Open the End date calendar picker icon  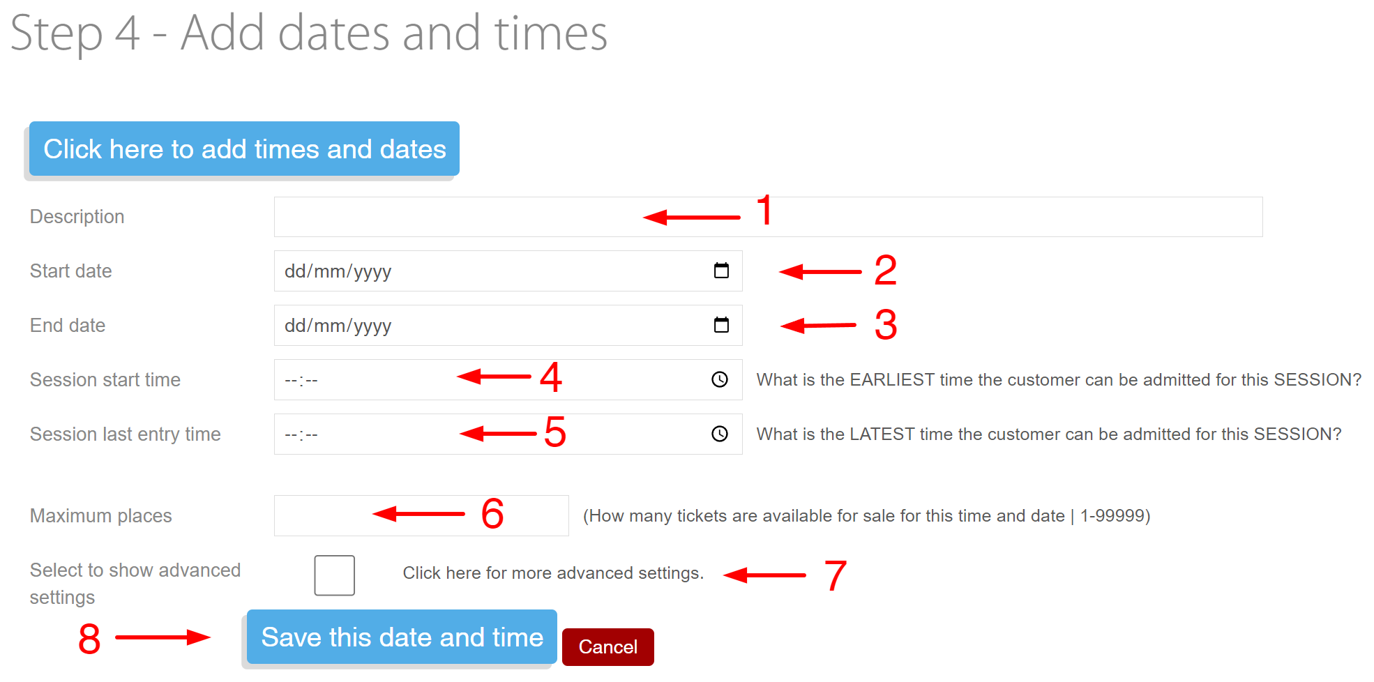click(721, 325)
